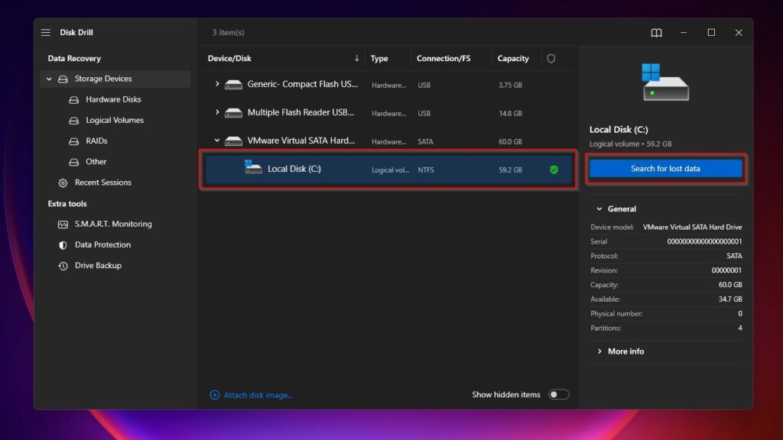Sort by Connection/FS column header
This screenshot has width=783, height=440.
[x=443, y=58]
